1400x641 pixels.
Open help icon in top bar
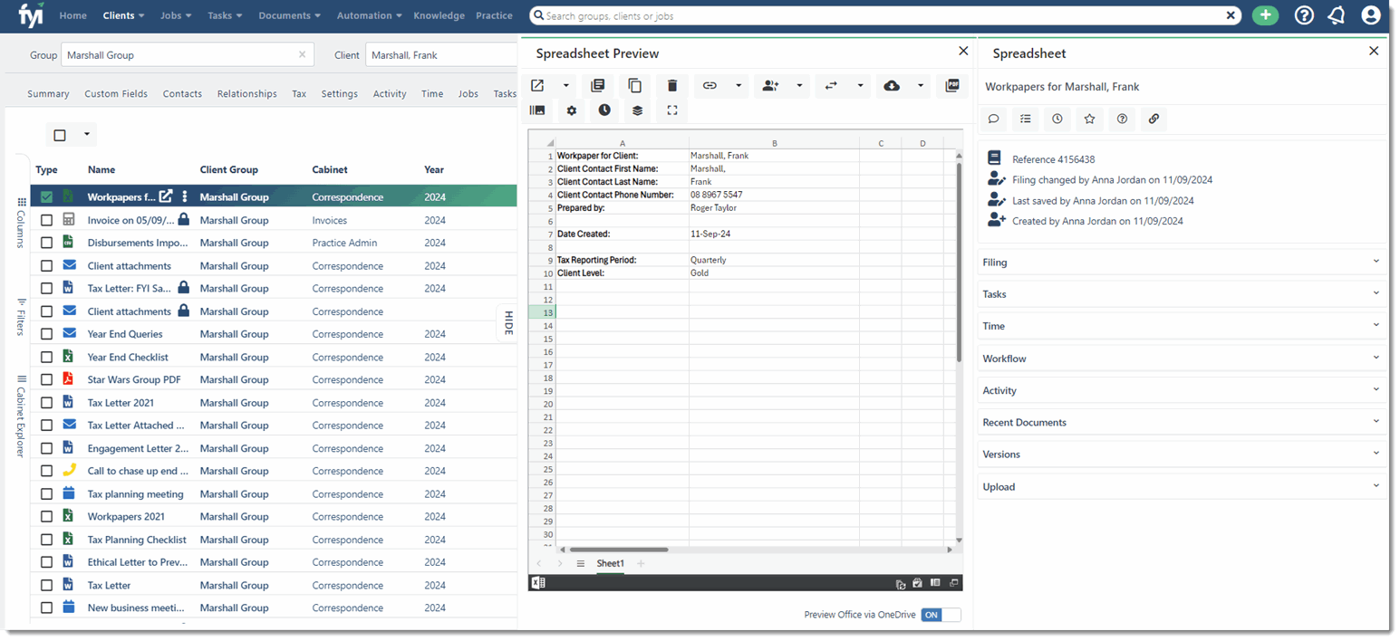pos(1304,15)
